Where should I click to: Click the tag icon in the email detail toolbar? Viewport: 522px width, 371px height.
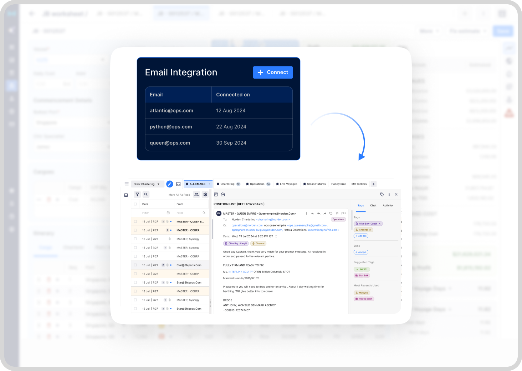coord(382,195)
